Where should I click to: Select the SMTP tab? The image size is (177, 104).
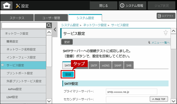(x=68, y=65)
